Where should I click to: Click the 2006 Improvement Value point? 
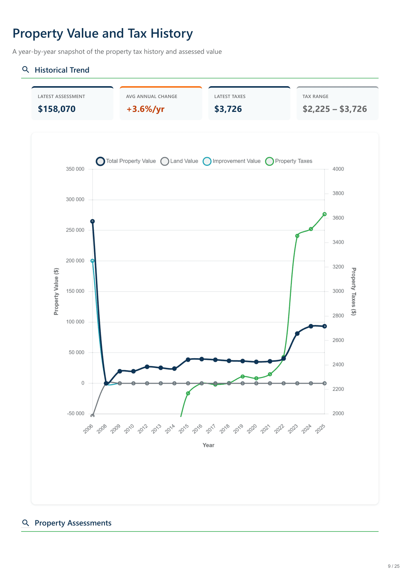click(92, 261)
